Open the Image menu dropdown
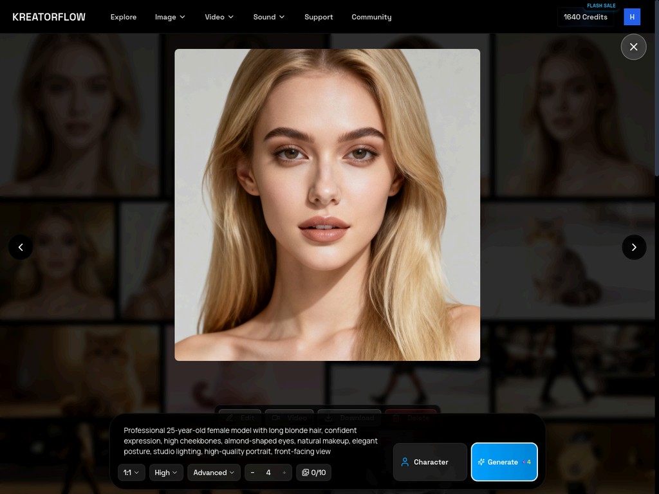The image size is (659, 494). [x=169, y=17]
